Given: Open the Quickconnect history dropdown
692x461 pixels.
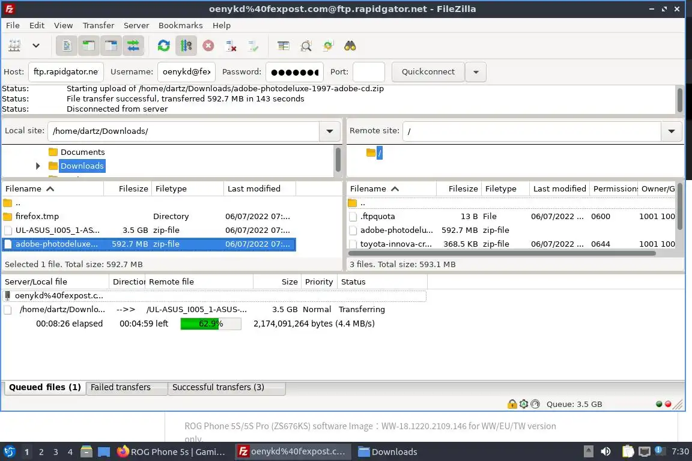Looking at the screenshot, I should click(x=476, y=72).
